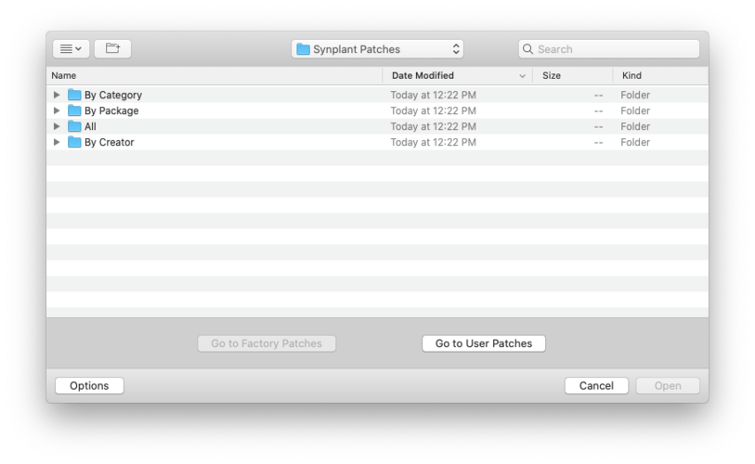
Task: Open the list view options dropdown
Action: point(71,48)
